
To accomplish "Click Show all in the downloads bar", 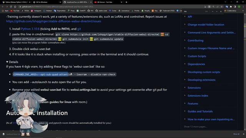I will (x=236, y=134).
